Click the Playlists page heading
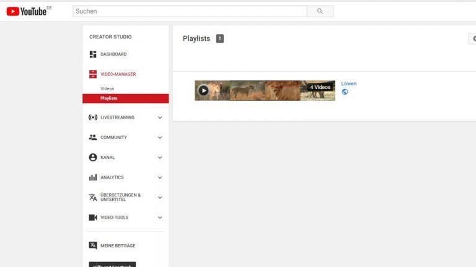 [196, 39]
